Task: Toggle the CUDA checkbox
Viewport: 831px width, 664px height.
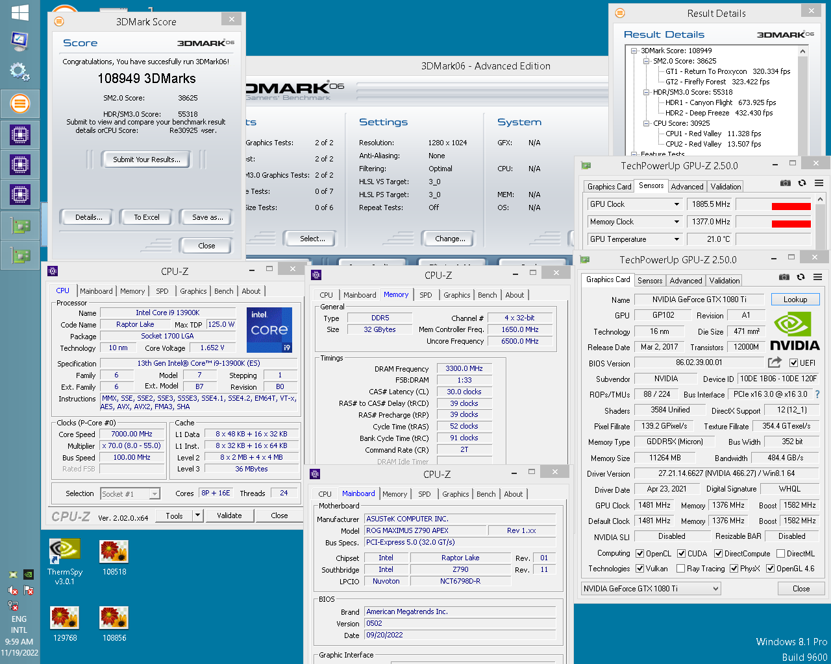Action: click(682, 554)
